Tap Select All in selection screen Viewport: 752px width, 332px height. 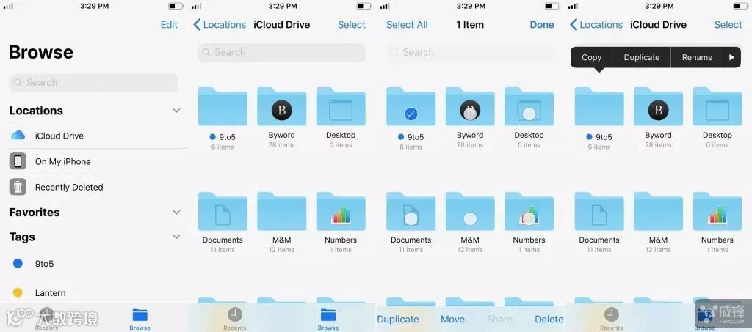(x=407, y=25)
